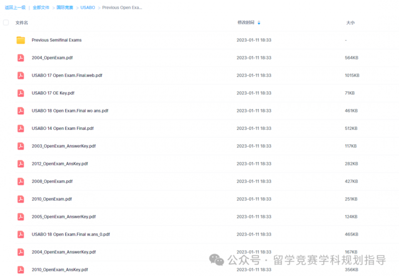Open file USABO 18 Open Exam.Final w.ans_0.pdf
Viewport: 399px width, 276px height.
[x=71, y=234]
